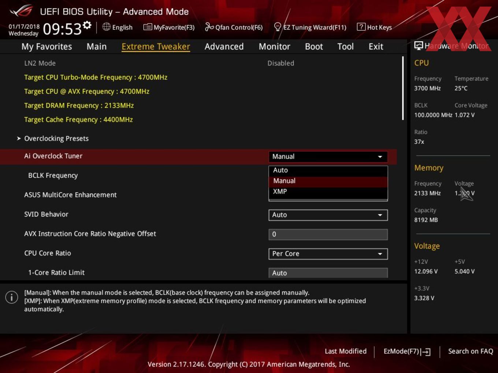
Task: Click BCLK 100.0000 MHz value
Action: tap(433, 115)
